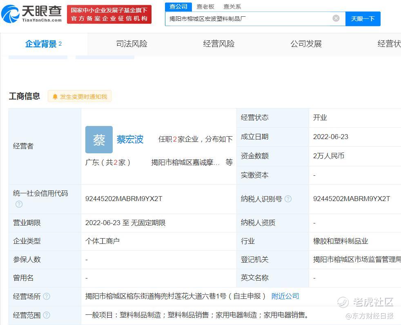Click the bell icon for change notifications
The height and width of the screenshot is (325, 401).
coord(55,97)
